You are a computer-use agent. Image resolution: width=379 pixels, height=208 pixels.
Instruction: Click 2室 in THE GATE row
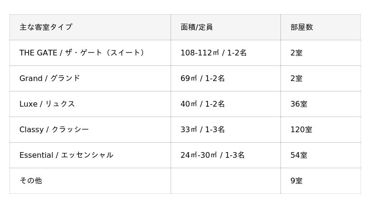pyautogui.click(x=297, y=53)
